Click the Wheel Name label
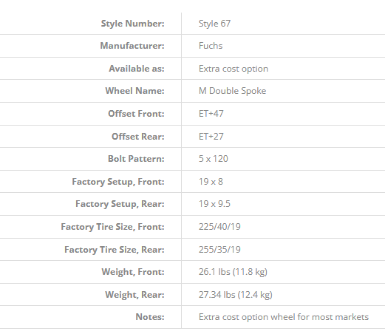This screenshot has width=385, height=334. pos(134,91)
